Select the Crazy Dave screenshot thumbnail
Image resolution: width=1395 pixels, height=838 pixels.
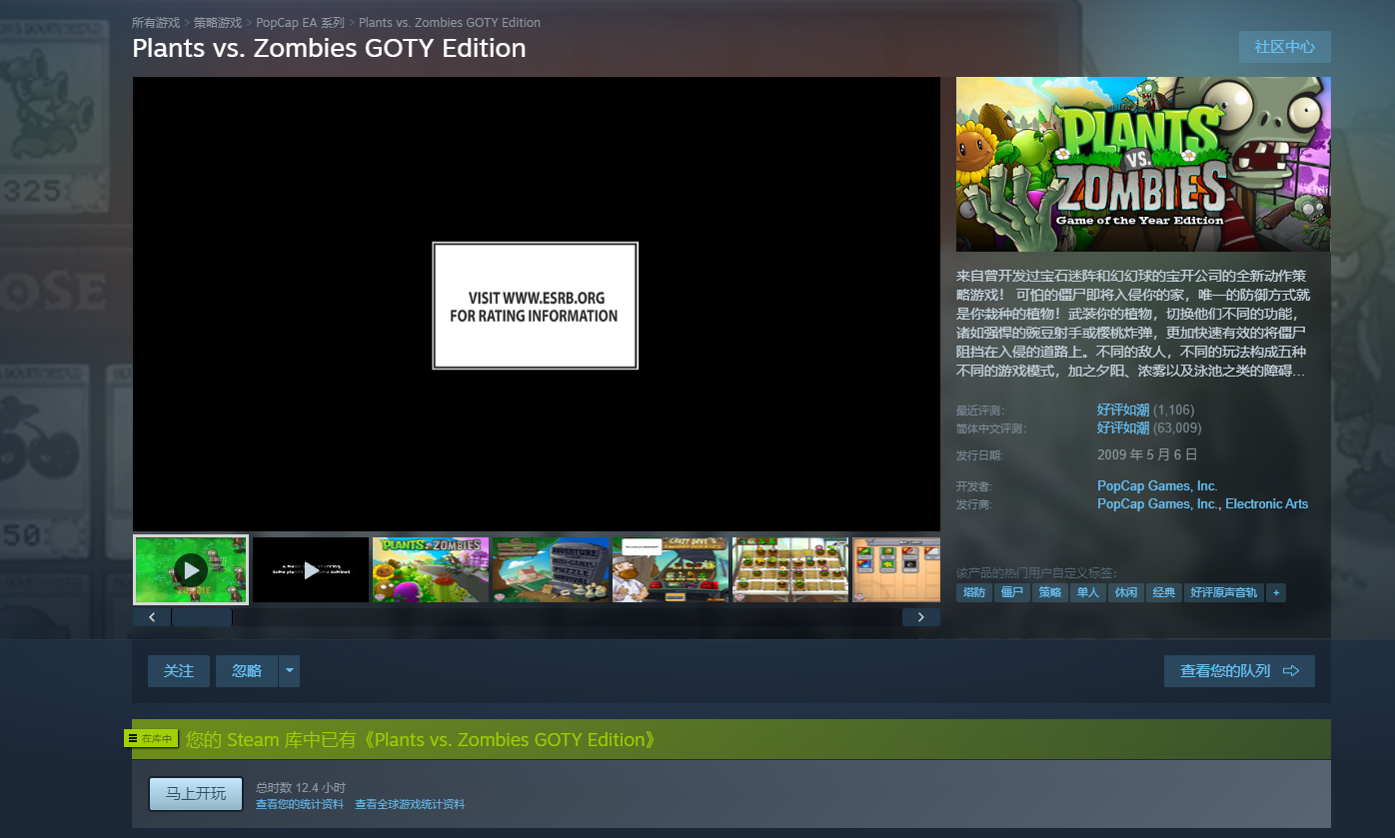(671, 569)
